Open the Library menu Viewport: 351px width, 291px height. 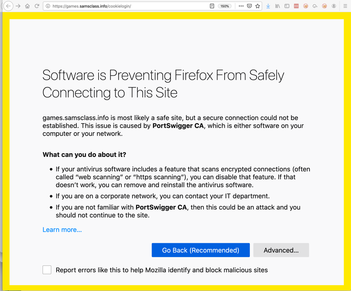tap(278, 6)
